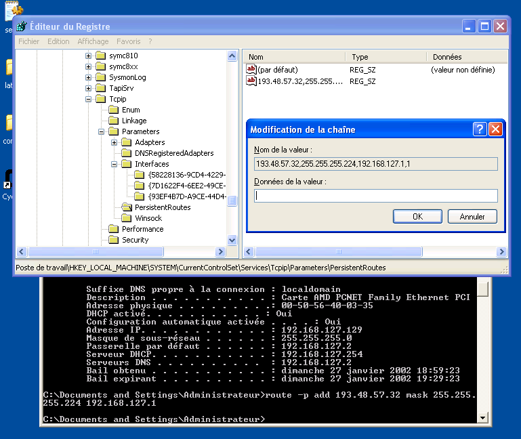
Task: Select the Adapters folder icon
Action: [126, 142]
